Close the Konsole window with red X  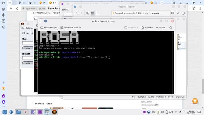pyautogui.click(x=172, y=21)
